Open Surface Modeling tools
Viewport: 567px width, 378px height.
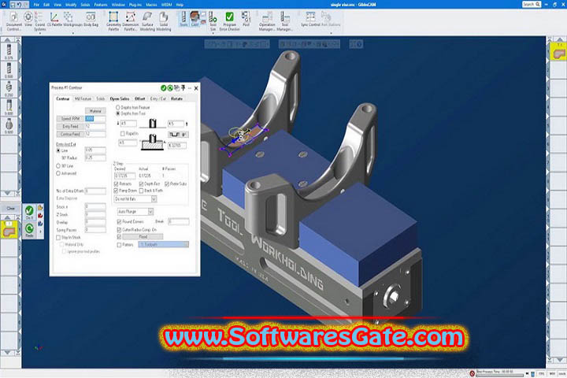(147, 21)
